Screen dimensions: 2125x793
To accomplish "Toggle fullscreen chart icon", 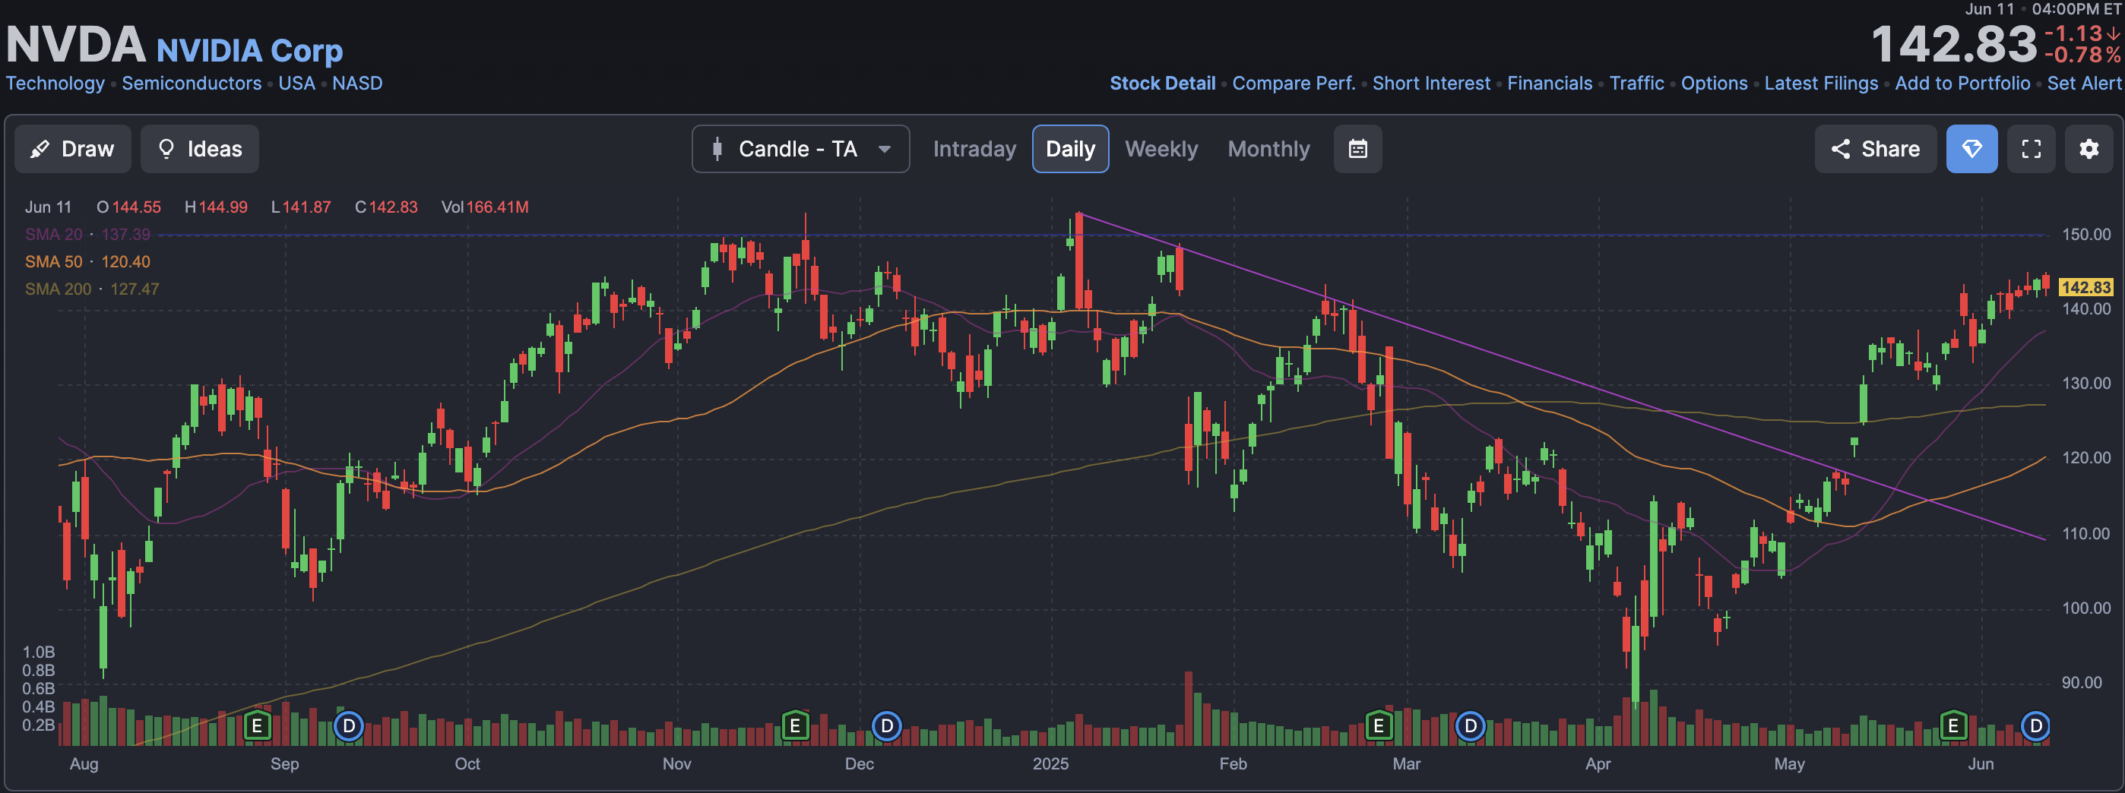I will [x=2031, y=149].
